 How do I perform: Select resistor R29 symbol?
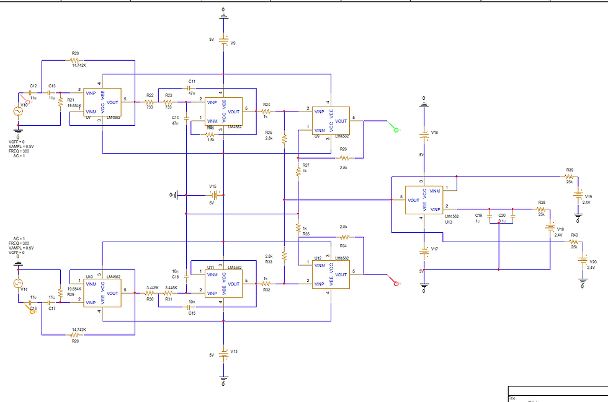click(x=61, y=293)
